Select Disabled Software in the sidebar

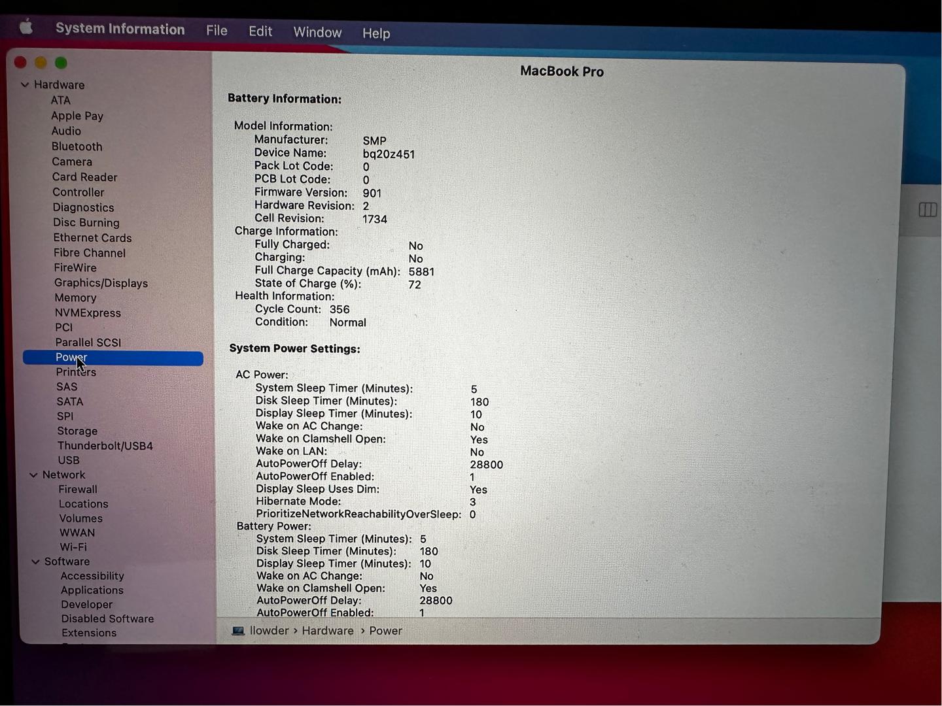tap(108, 618)
